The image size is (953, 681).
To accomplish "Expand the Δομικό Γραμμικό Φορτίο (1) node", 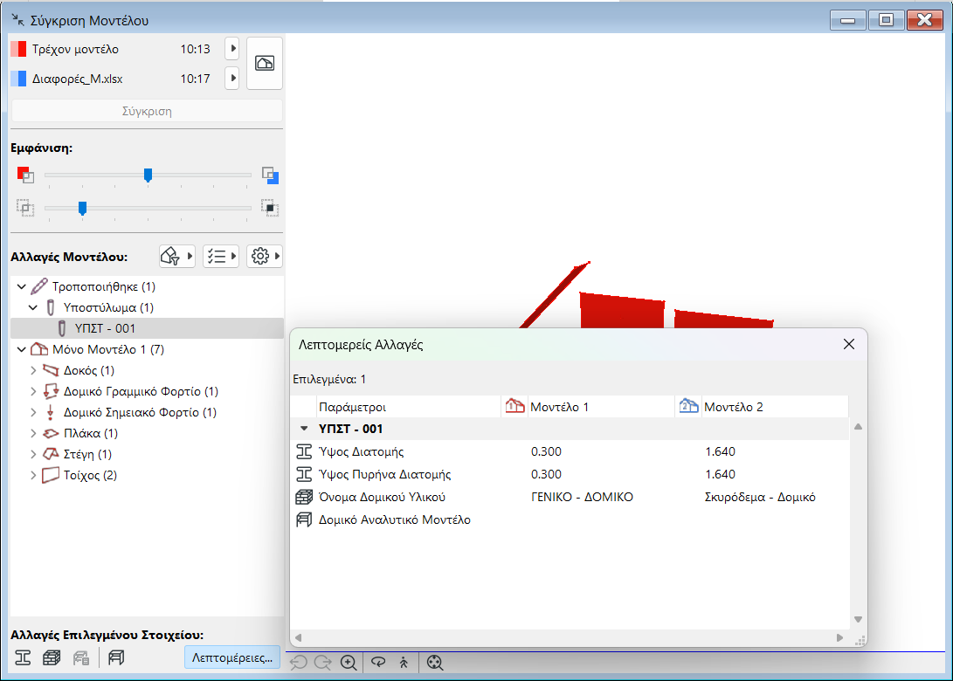I will [x=33, y=391].
